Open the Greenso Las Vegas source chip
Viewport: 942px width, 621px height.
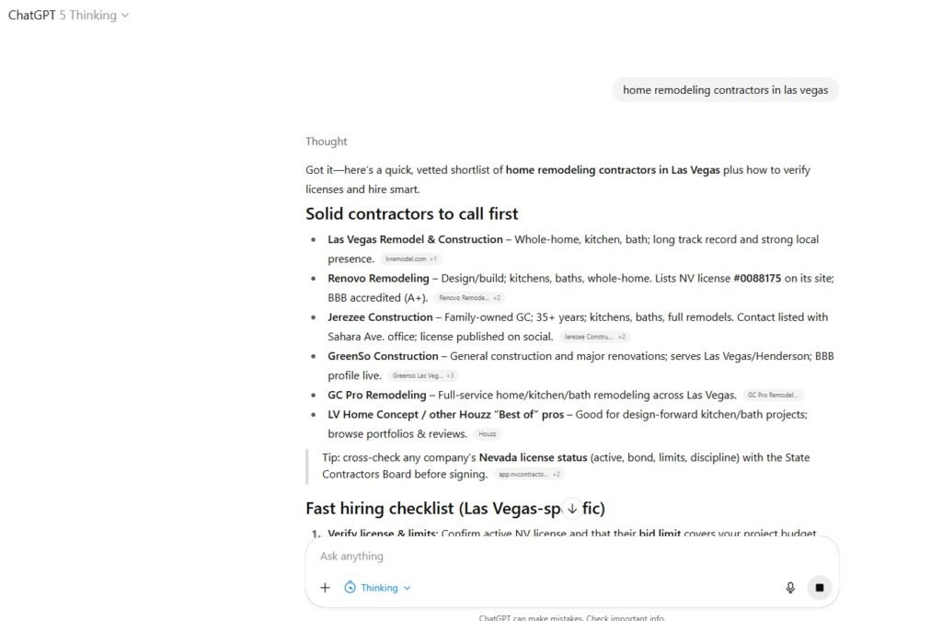pyautogui.click(x=422, y=375)
